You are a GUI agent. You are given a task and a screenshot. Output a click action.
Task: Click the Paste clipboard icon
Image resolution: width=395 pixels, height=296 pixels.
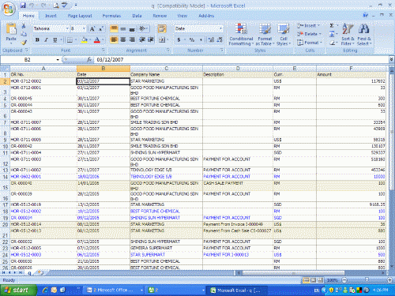(x=11, y=28)
